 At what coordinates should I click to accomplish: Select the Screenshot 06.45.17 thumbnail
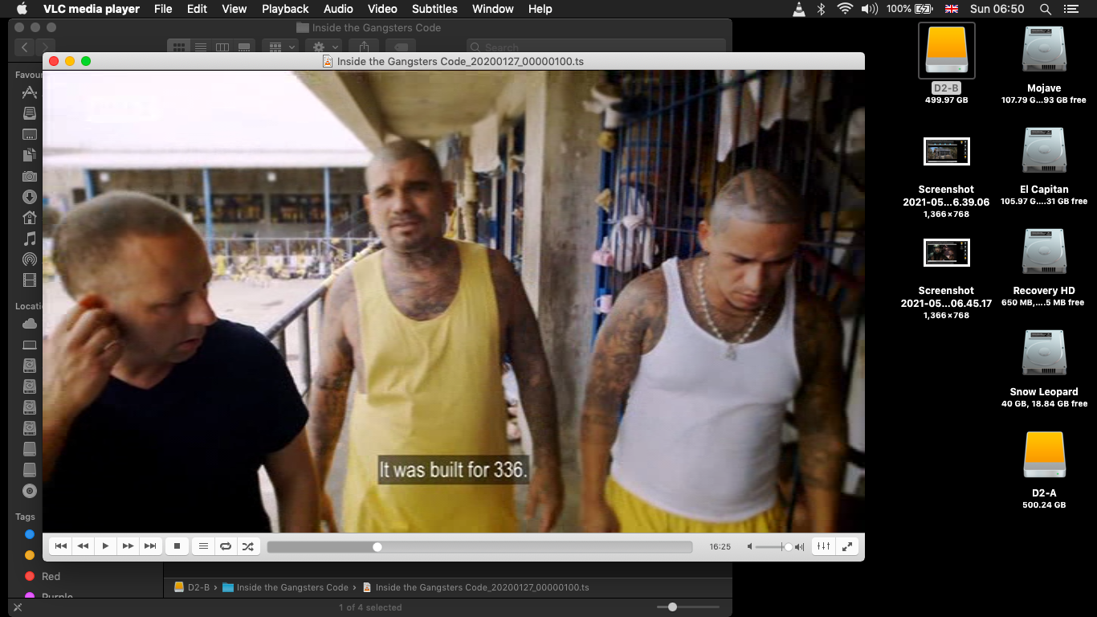(947, 252)
